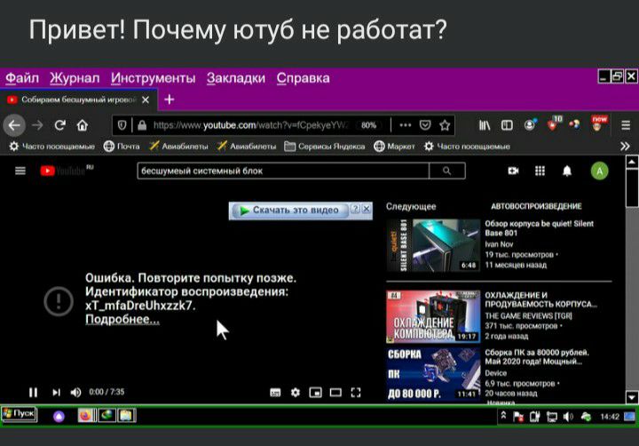Image resolution: width=639 pixels, height=446 pixels.
Task: Open YouTube notifications bell
Action: (567, 171)
